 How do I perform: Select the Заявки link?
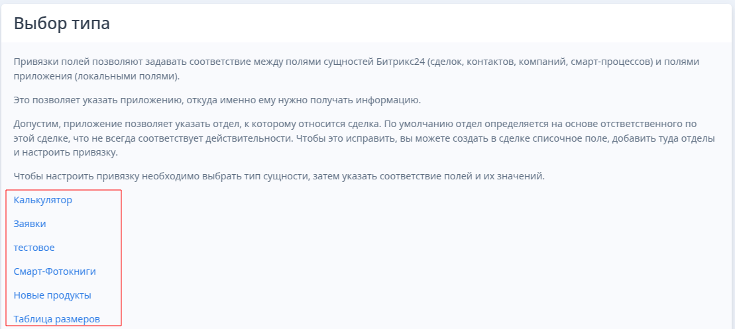click(30, 224)
